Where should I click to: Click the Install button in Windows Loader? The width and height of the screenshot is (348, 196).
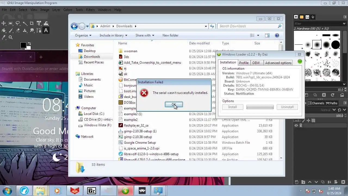232,107
